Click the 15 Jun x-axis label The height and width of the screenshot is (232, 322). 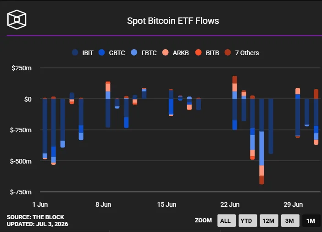point(167,204)
